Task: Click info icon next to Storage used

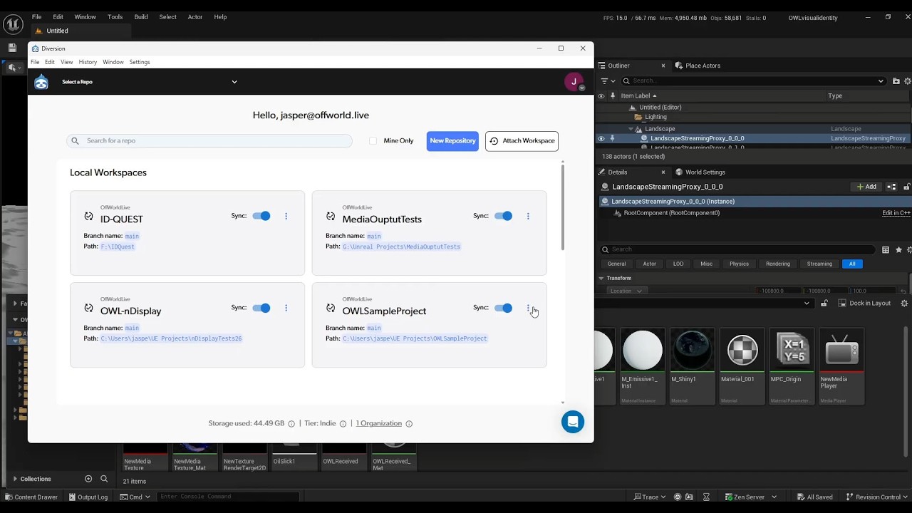Action: (x=291, y=423)
